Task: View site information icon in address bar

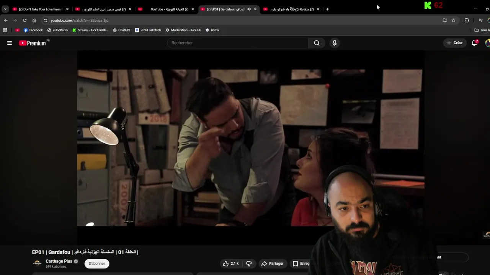Action: 46,20
